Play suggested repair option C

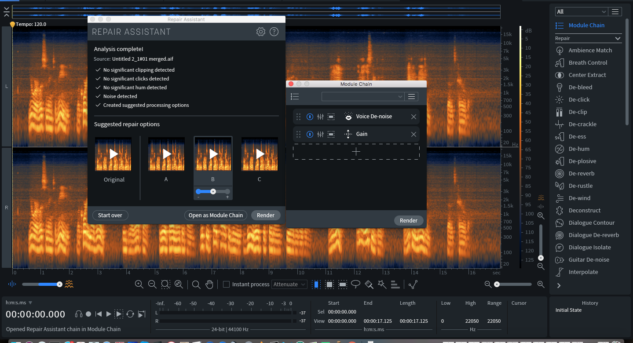tap(260, 154)
